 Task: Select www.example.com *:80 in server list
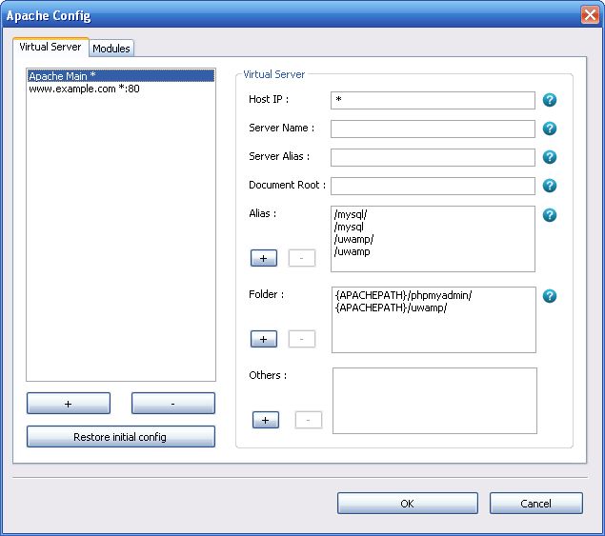85,89
